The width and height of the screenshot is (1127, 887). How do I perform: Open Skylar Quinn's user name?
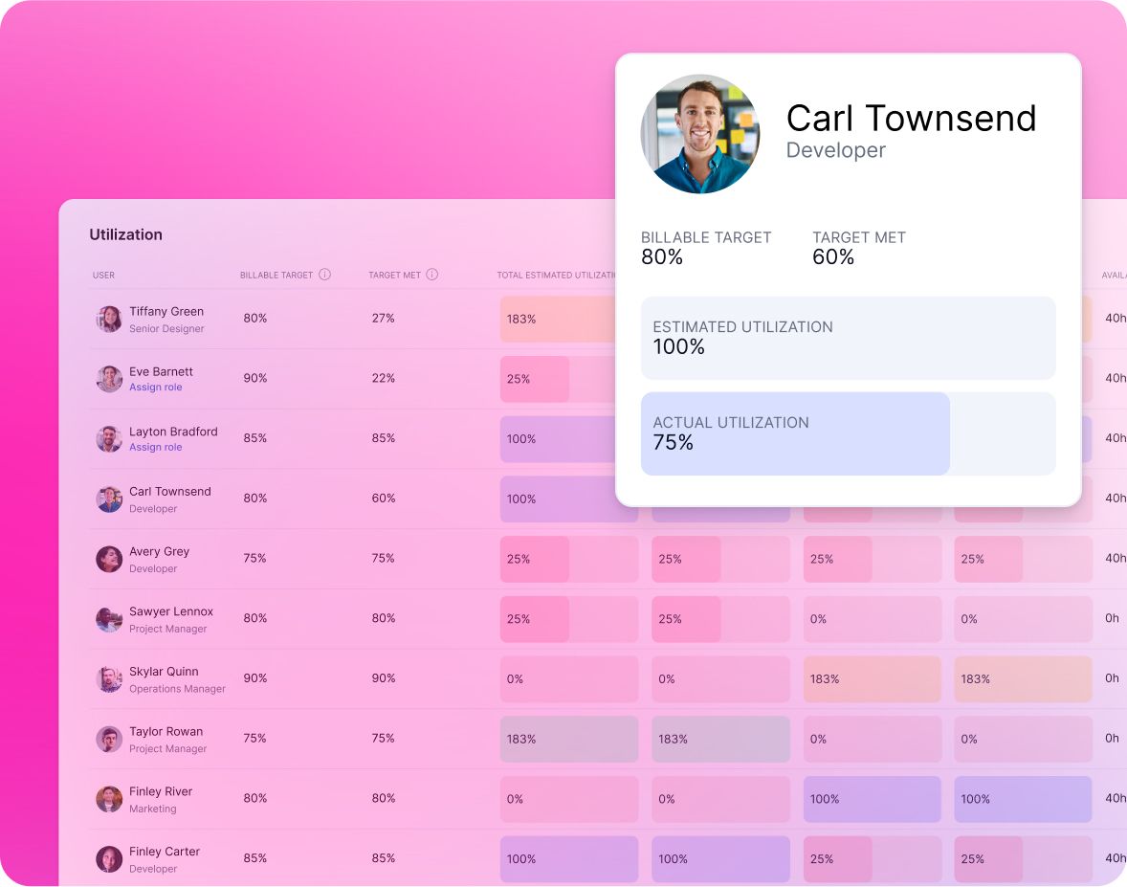(x=164, y=672)
